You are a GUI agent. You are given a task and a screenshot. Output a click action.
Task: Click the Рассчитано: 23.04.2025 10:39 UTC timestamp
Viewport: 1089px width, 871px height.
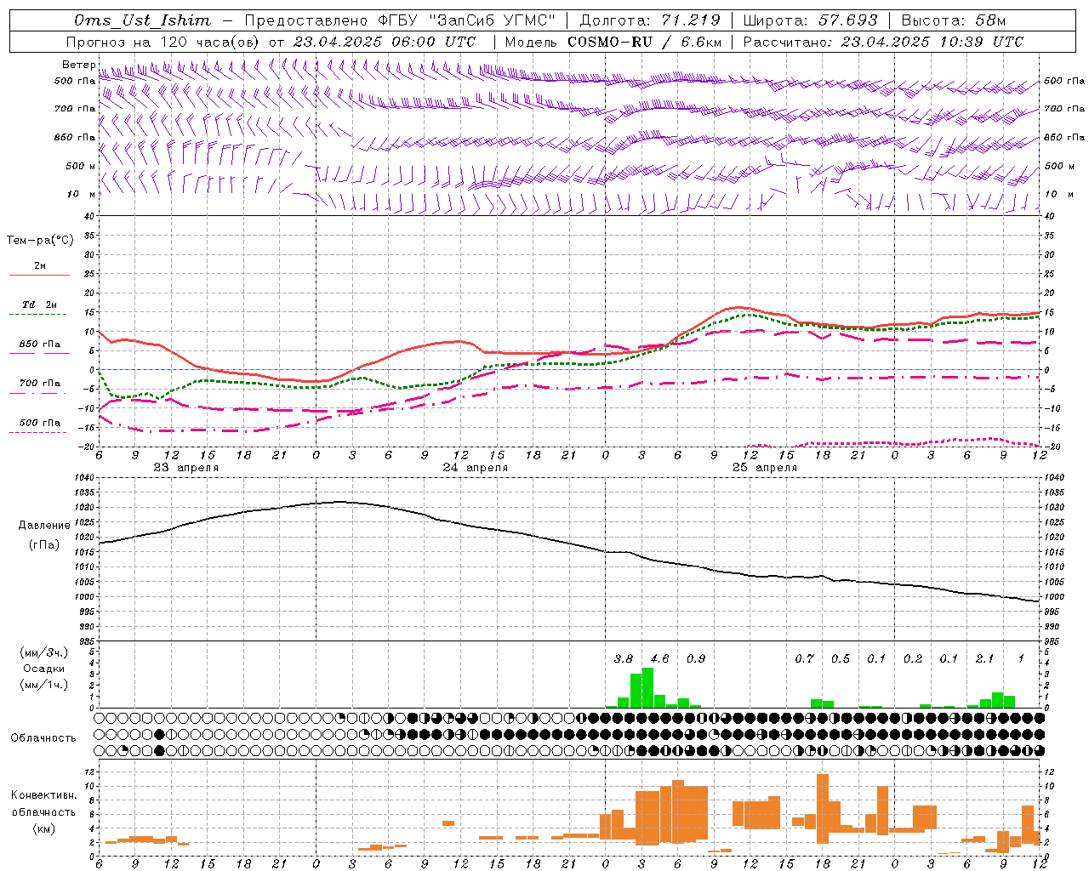[883, 42]
